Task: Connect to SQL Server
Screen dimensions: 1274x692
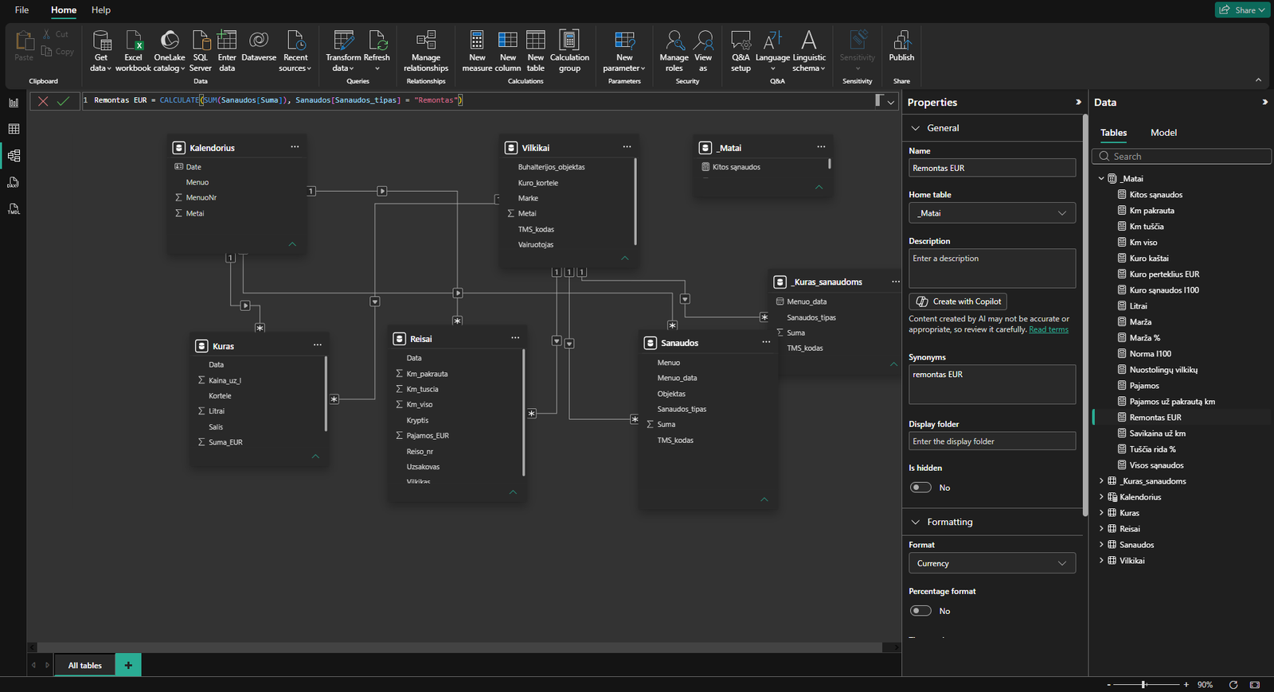Action: click(201, 51)
